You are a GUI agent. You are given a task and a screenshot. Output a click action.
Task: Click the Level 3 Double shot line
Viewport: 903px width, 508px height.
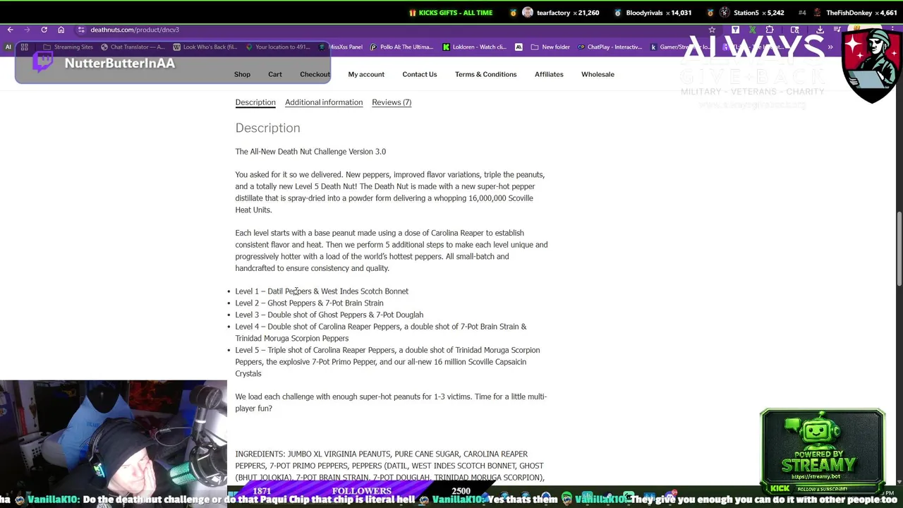[x=329, y=315]
